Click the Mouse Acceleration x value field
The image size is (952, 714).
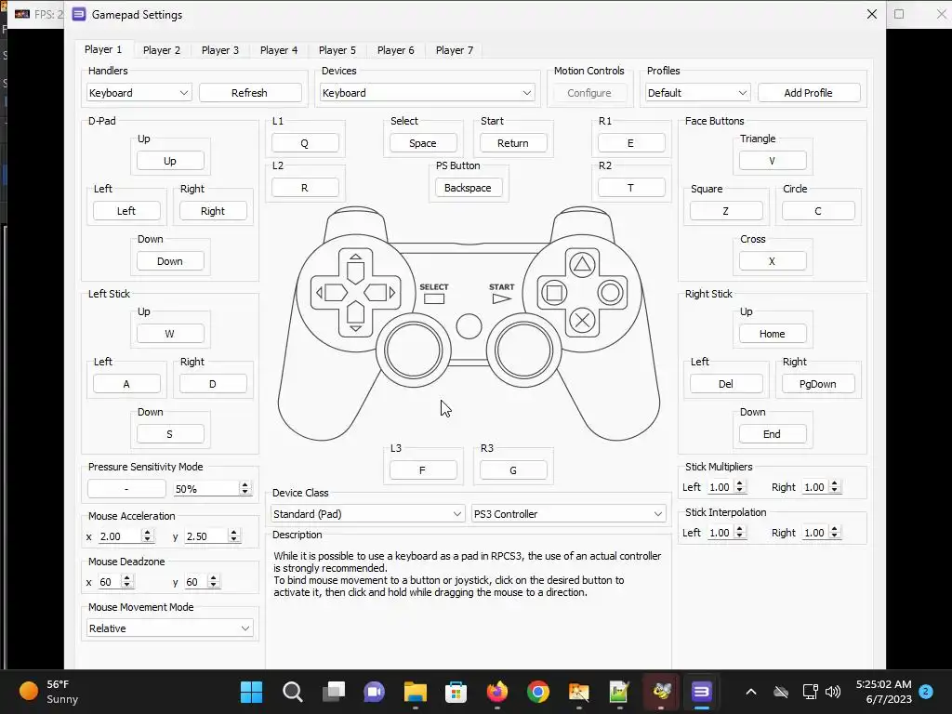[x=119, y=536]
